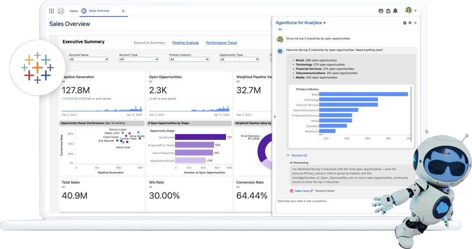Image resolution: width=472 pixels, height=249 pixels.
Task: Open the Account Type filter dropdown
Action: point(139,60)
